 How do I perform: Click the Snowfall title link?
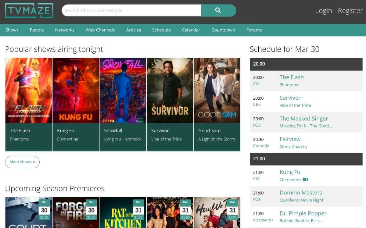113,130
